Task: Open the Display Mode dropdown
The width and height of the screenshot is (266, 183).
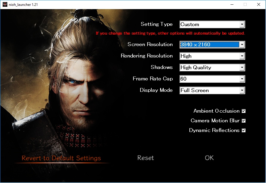Action: pos(212,90)
